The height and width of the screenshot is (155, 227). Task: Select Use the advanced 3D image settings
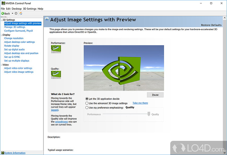pos(87,103)
